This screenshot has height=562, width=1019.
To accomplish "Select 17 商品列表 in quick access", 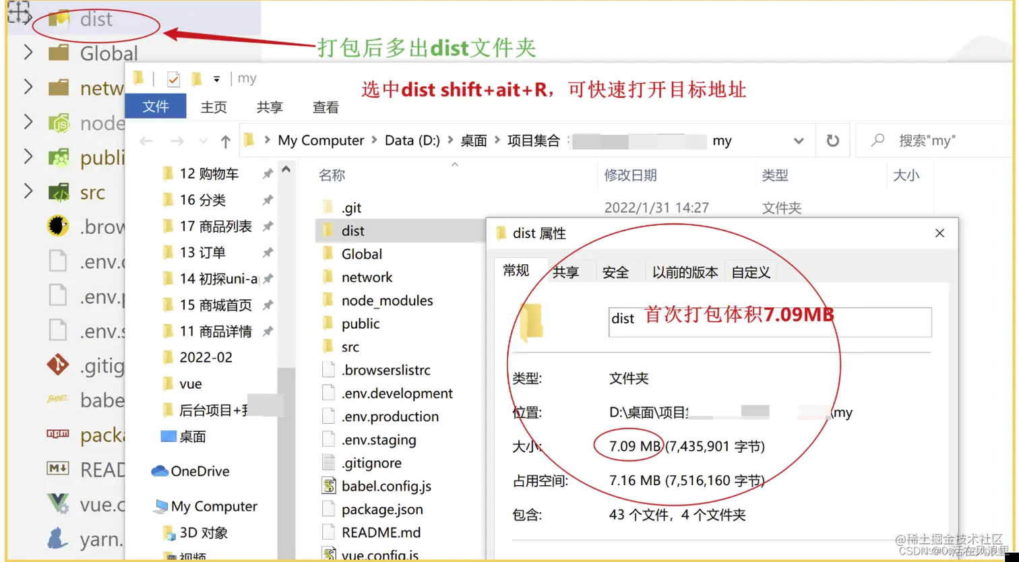I will (x=216, y=226).
